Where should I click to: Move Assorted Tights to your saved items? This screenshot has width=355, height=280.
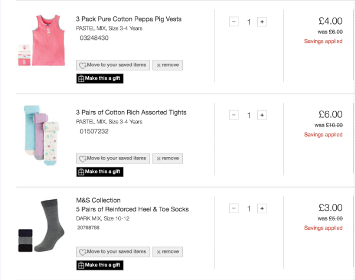(113, 158)
